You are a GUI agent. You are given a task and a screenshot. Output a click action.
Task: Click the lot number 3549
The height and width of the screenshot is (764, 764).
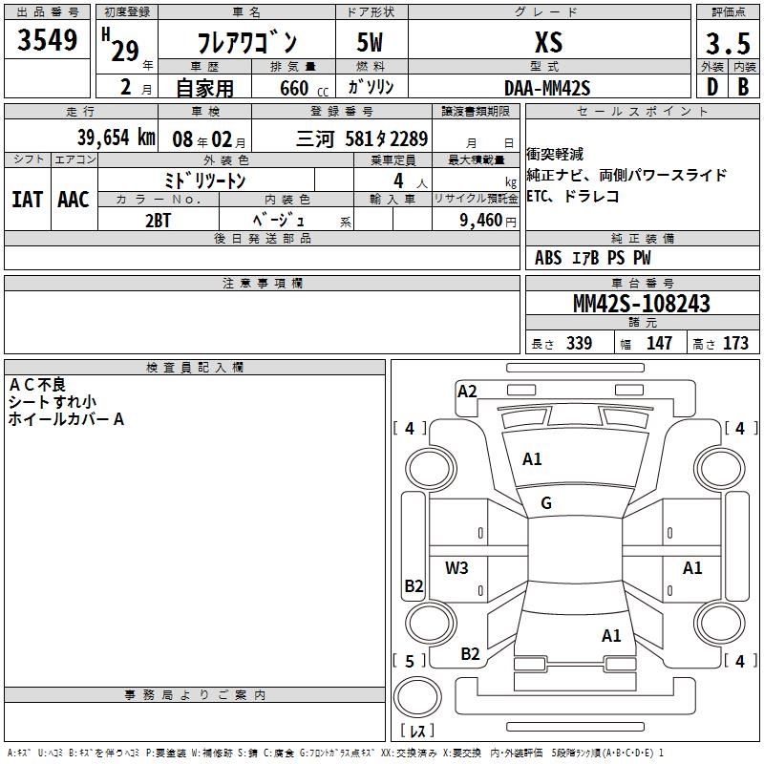click(48, 41)
